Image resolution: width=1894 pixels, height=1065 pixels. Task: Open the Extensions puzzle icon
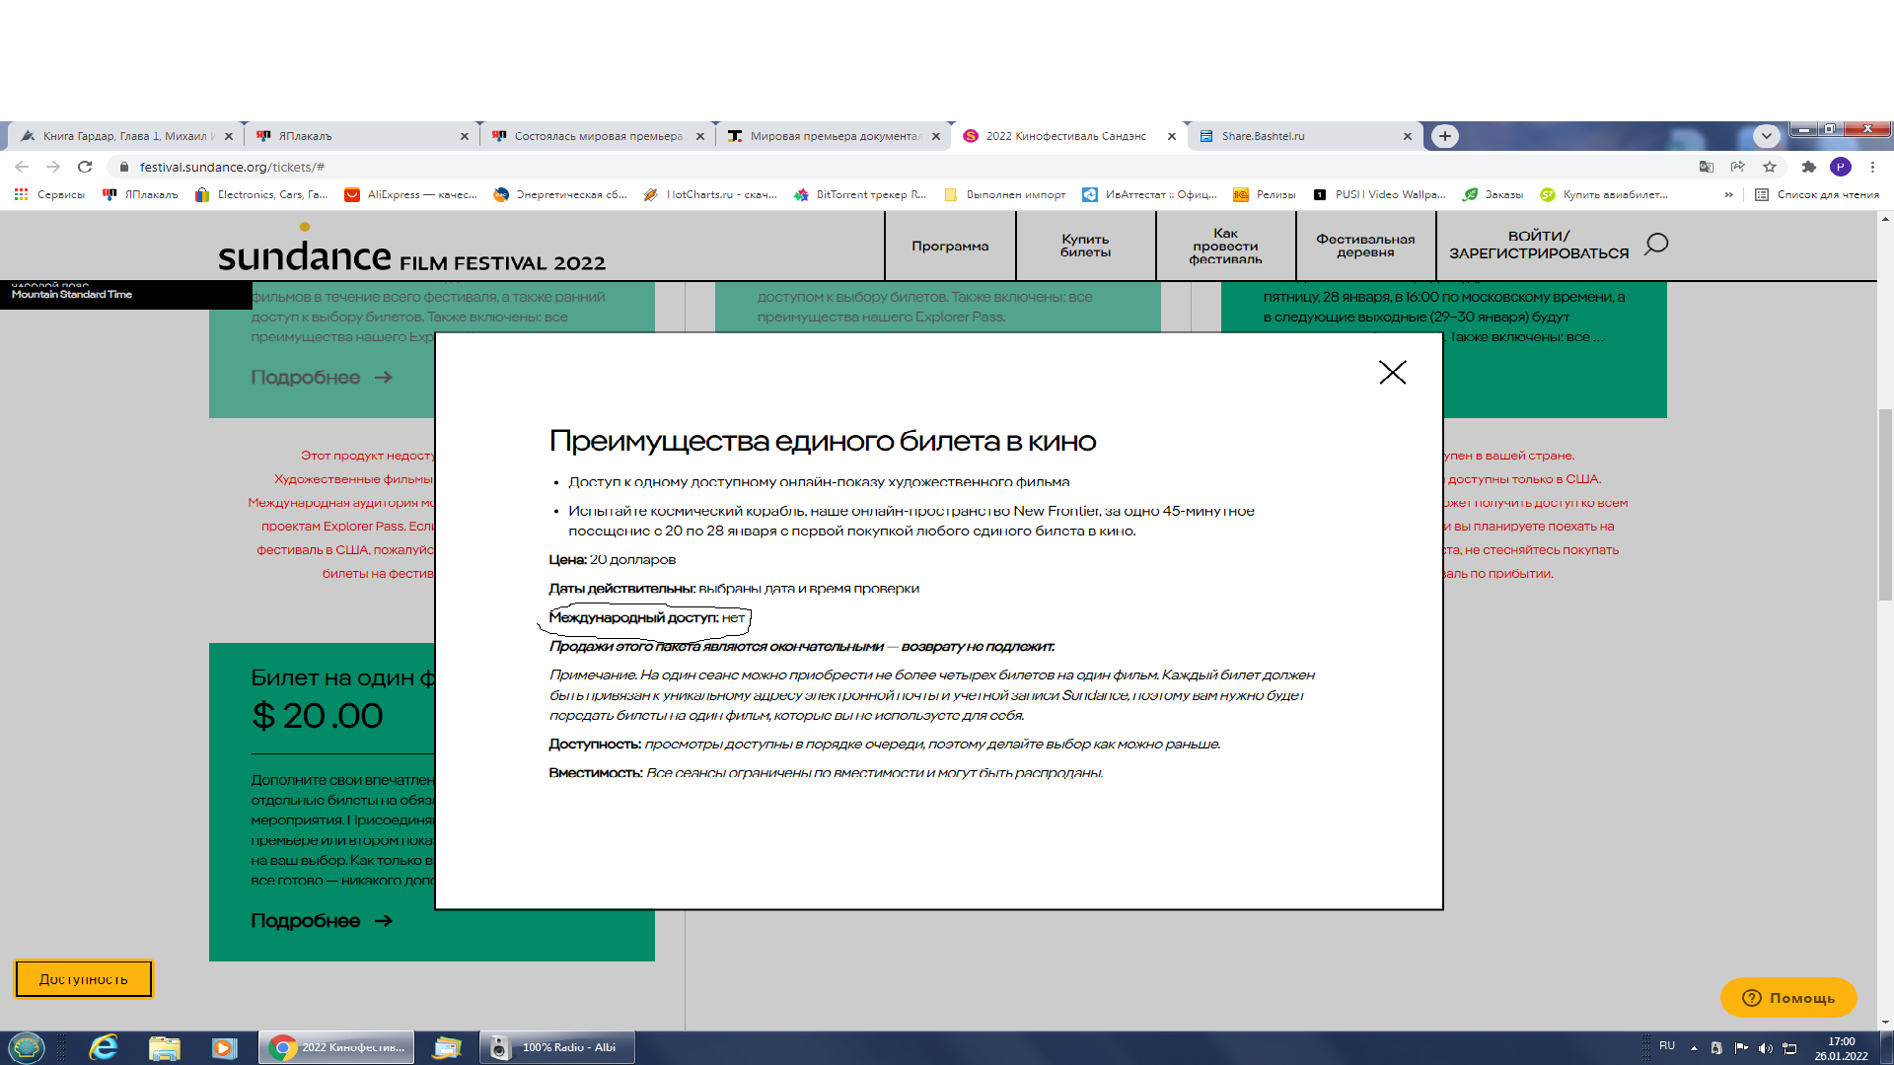pyautogui.click(x=1808, y=167)
